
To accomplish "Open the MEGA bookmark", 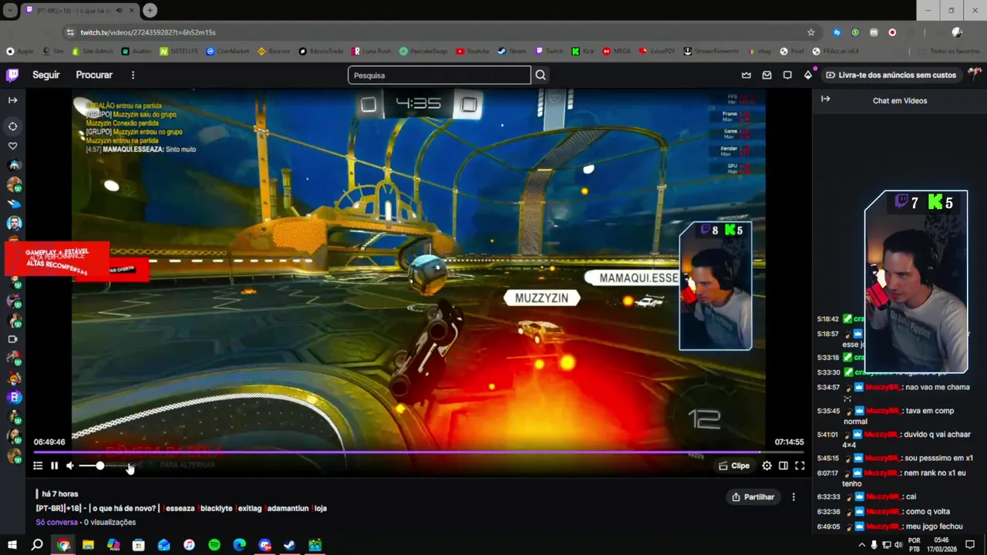I will [x=616, y=52].
